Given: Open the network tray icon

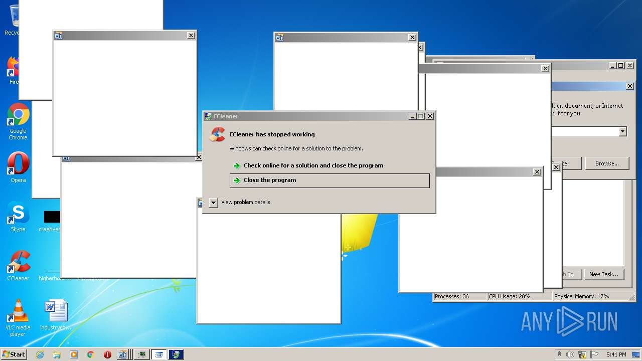Looking at the screenshot, I should coord(582,354).
